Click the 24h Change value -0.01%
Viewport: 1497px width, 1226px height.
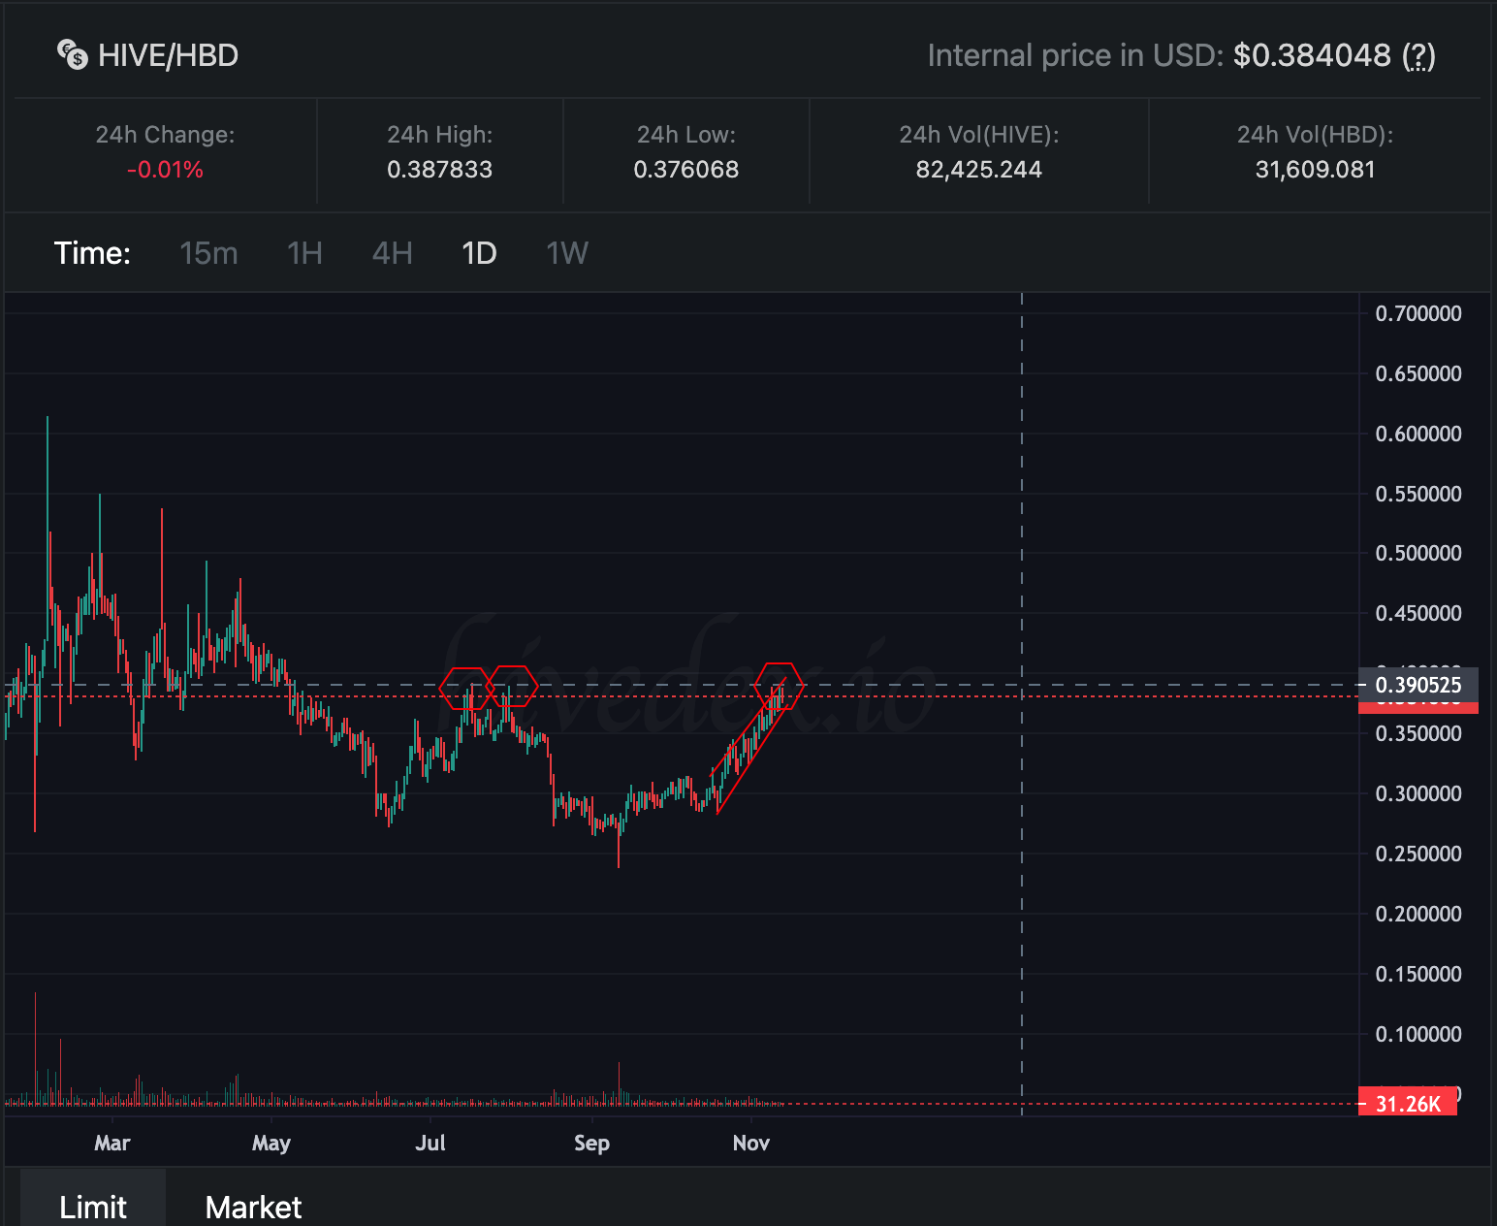point(165,170)
